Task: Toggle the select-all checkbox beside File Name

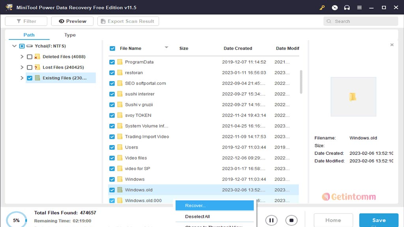Action: click(x=112, y=48)
